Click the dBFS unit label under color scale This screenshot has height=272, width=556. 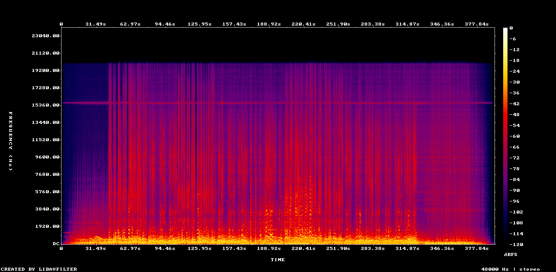511,254
